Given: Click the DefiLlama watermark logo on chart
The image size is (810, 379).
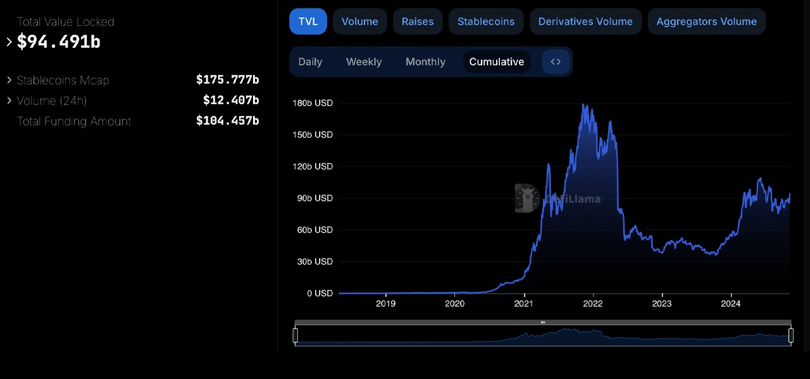Looking at the screenshot, I should point(527,198).
